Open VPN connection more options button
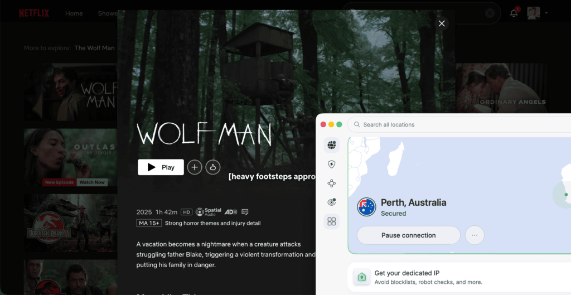The width and height of the screenshot is (571, 295). coord(475,235)
